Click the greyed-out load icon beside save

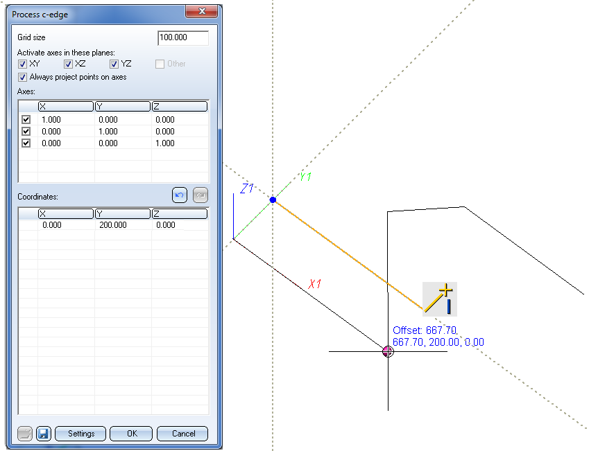[25, 434]
